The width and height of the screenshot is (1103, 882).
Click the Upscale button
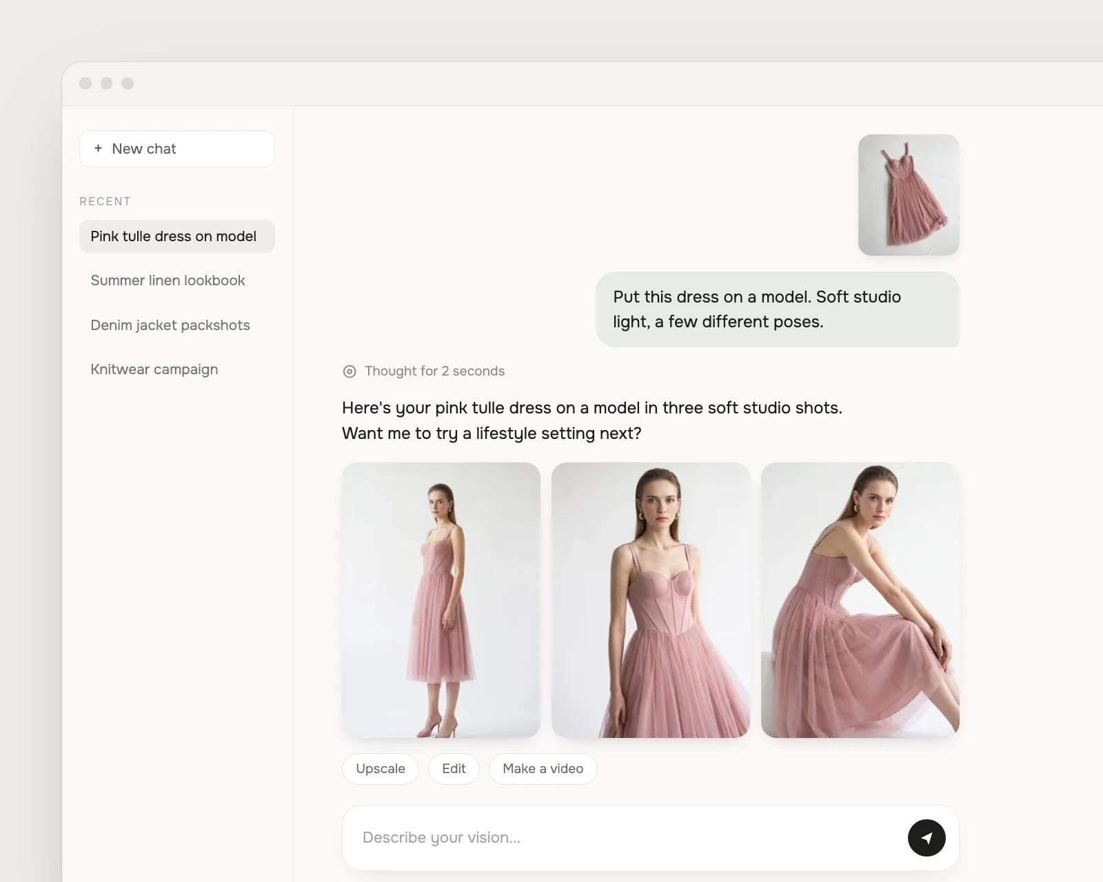point(381,769)
